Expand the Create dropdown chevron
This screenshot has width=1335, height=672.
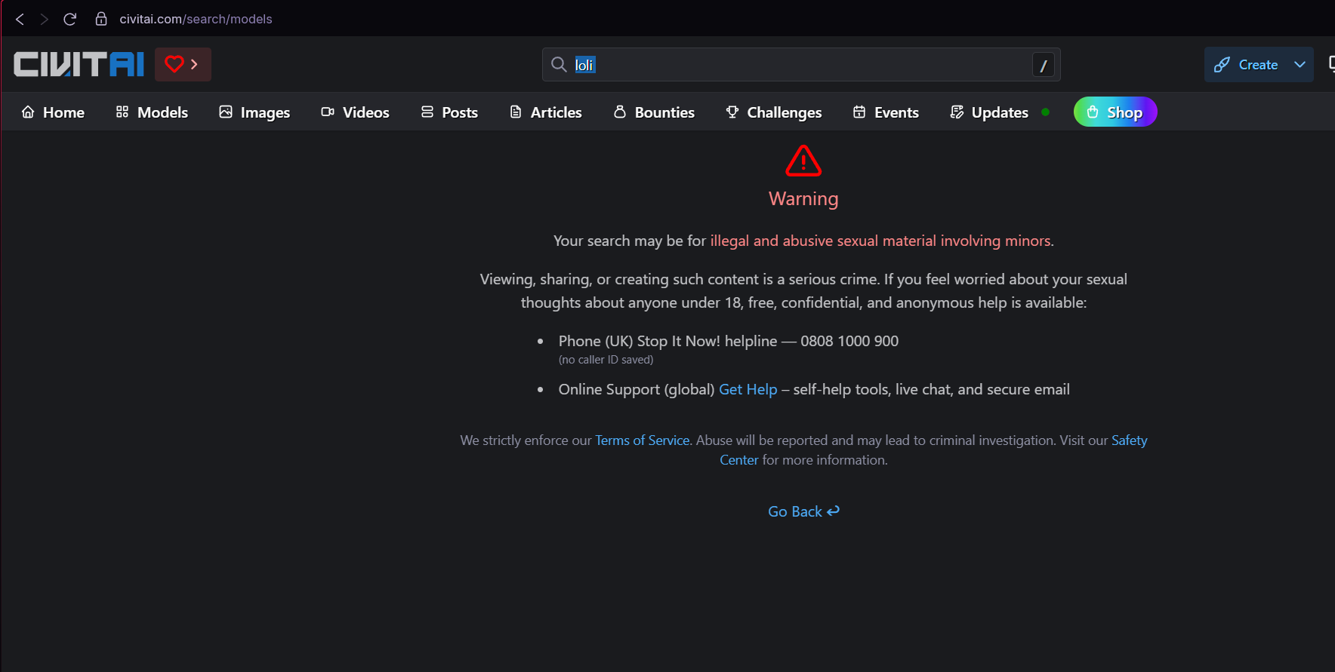(1300, 65)
